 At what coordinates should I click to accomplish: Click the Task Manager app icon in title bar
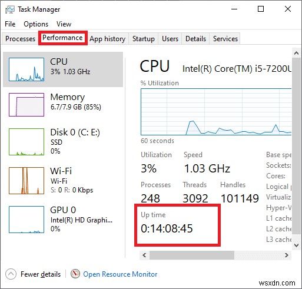[x=10, y=9]
